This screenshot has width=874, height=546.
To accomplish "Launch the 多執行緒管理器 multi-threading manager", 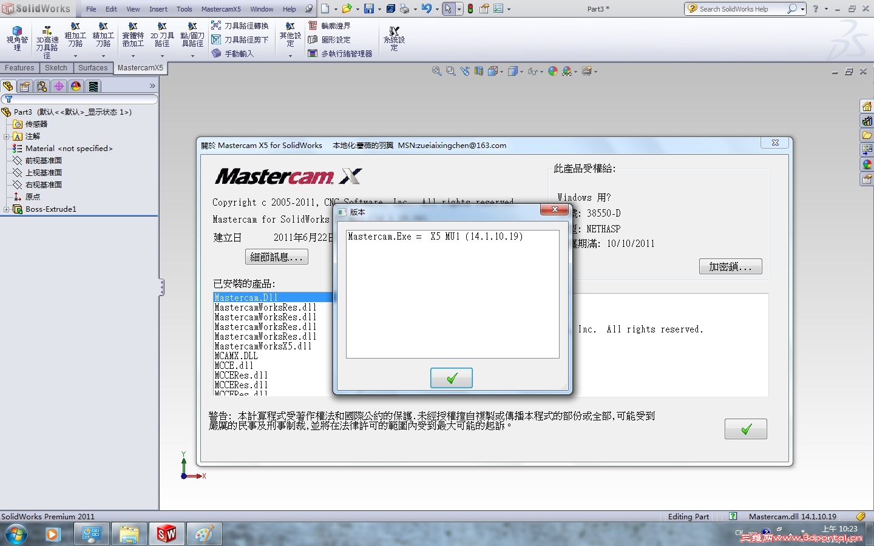I will point(340,53).
